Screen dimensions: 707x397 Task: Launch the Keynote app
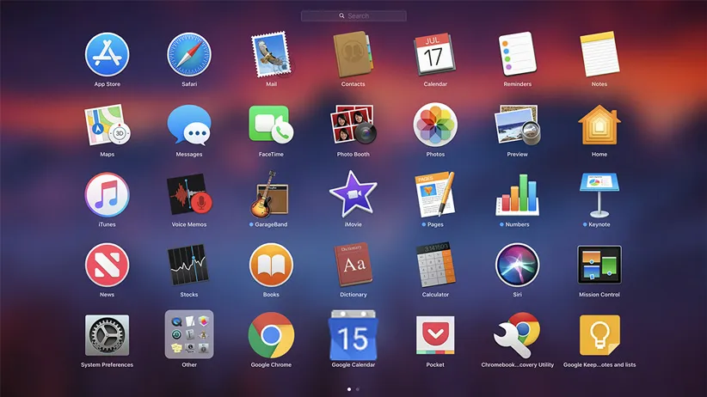pos(599,194)
